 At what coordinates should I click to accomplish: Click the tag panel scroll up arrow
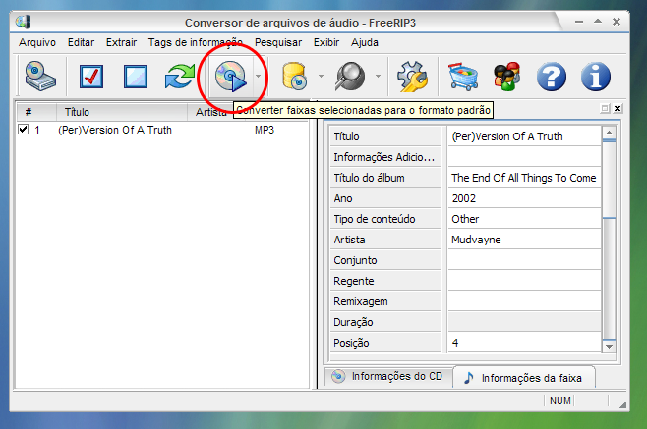pos(609,133)
